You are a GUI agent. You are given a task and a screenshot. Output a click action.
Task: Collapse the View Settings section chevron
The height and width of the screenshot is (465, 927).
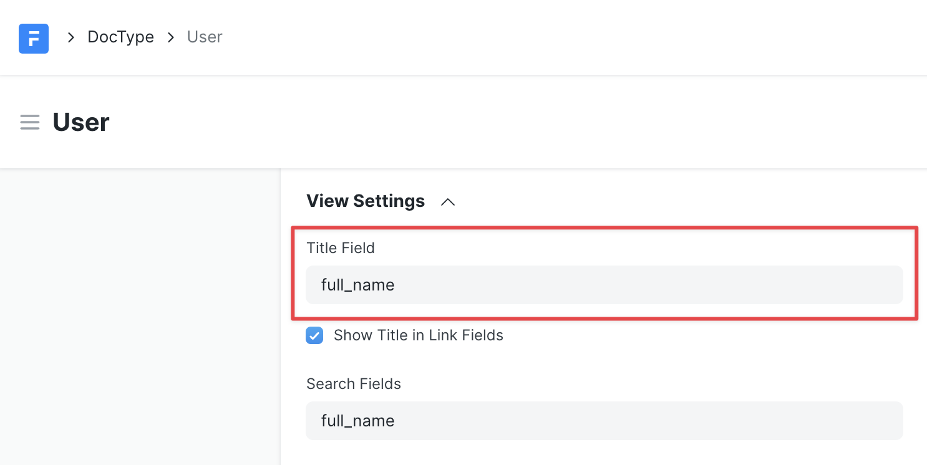point(448,202)
